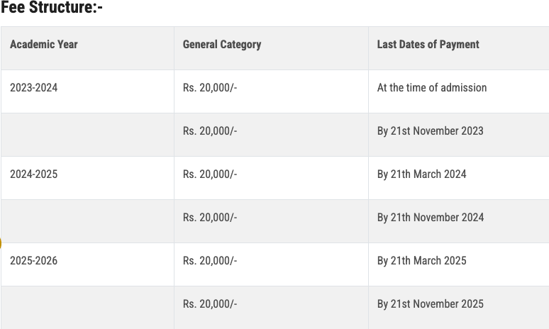Click the Fee Structure heading
The image size is (549, 329).
click(52, 9)
